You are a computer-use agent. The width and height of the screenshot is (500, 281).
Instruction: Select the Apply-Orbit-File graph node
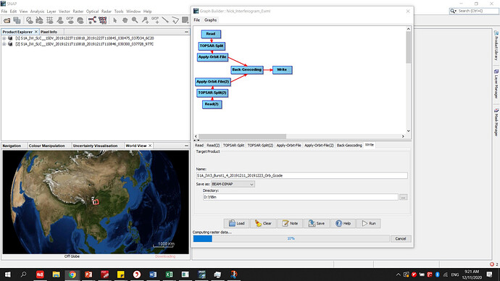[212, 57]
